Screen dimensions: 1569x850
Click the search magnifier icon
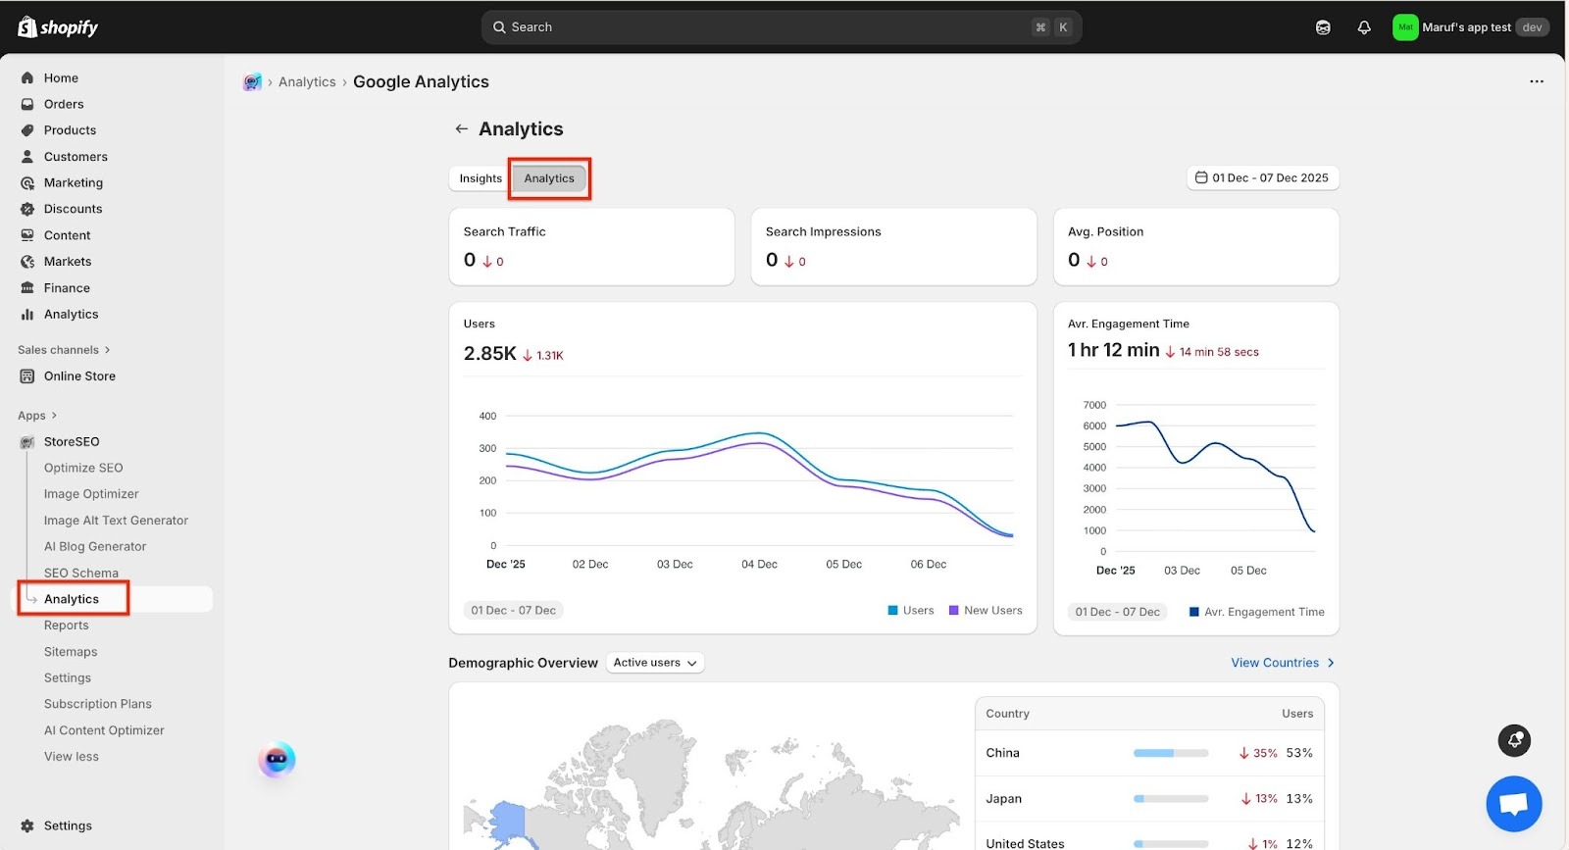pos(499,27)
